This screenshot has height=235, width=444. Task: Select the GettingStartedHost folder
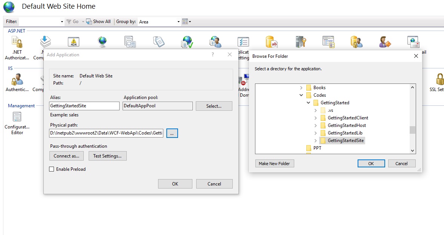click(x=347, y=125)
